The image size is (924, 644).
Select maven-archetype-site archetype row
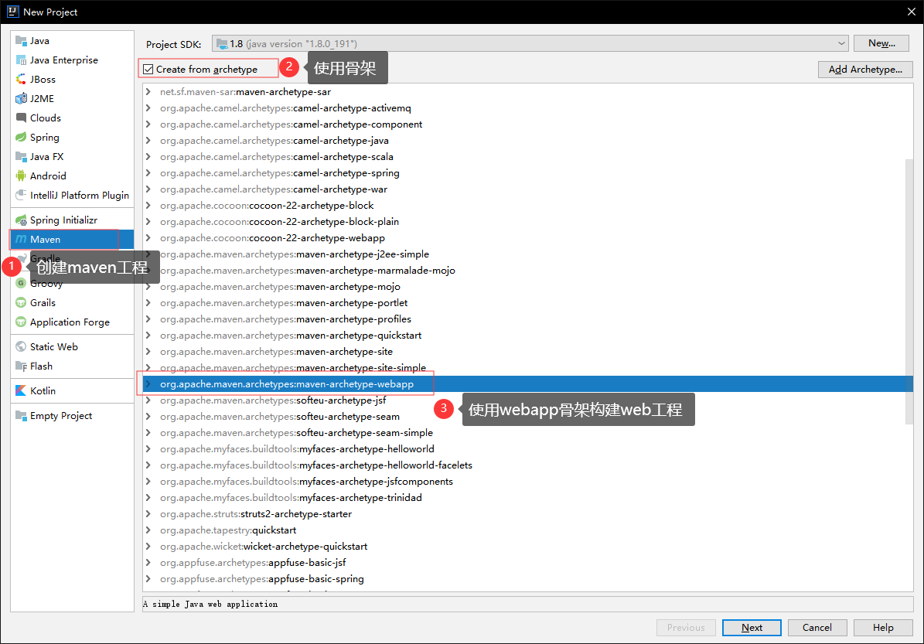[x=527, y=352]
